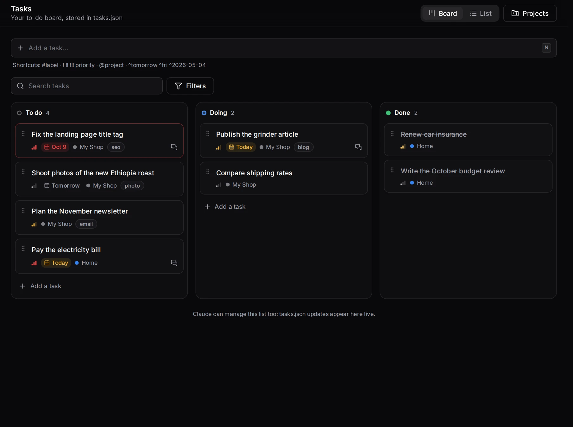Image resolution: width=573 pixels, height=427 pixels.
Task: Click the email label tag
Action: tap(86, 224)
